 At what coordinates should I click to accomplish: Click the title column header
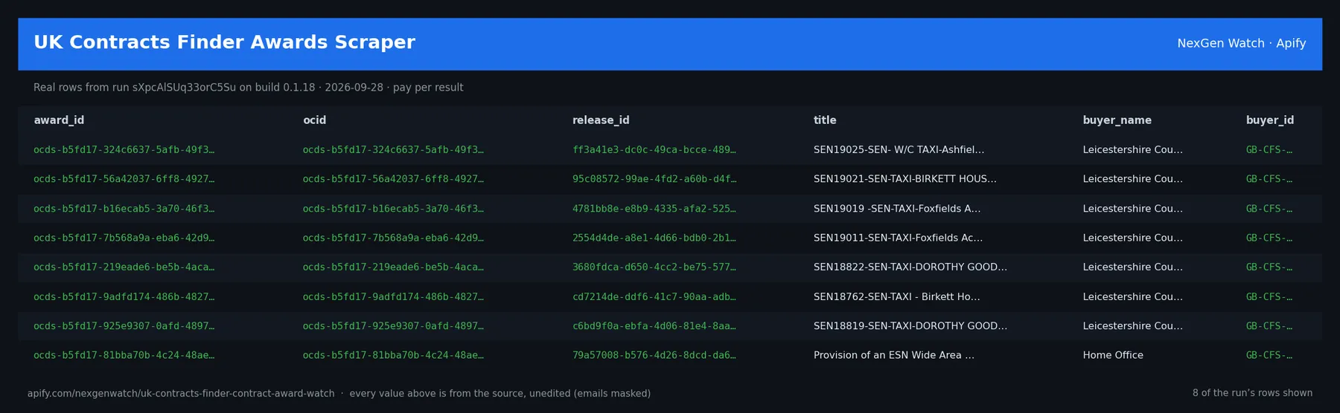pyautogui.click(x=825, y=120)
